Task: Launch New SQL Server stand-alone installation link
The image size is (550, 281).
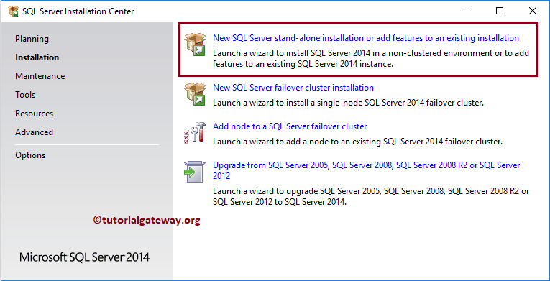Action: pos(366,38)
